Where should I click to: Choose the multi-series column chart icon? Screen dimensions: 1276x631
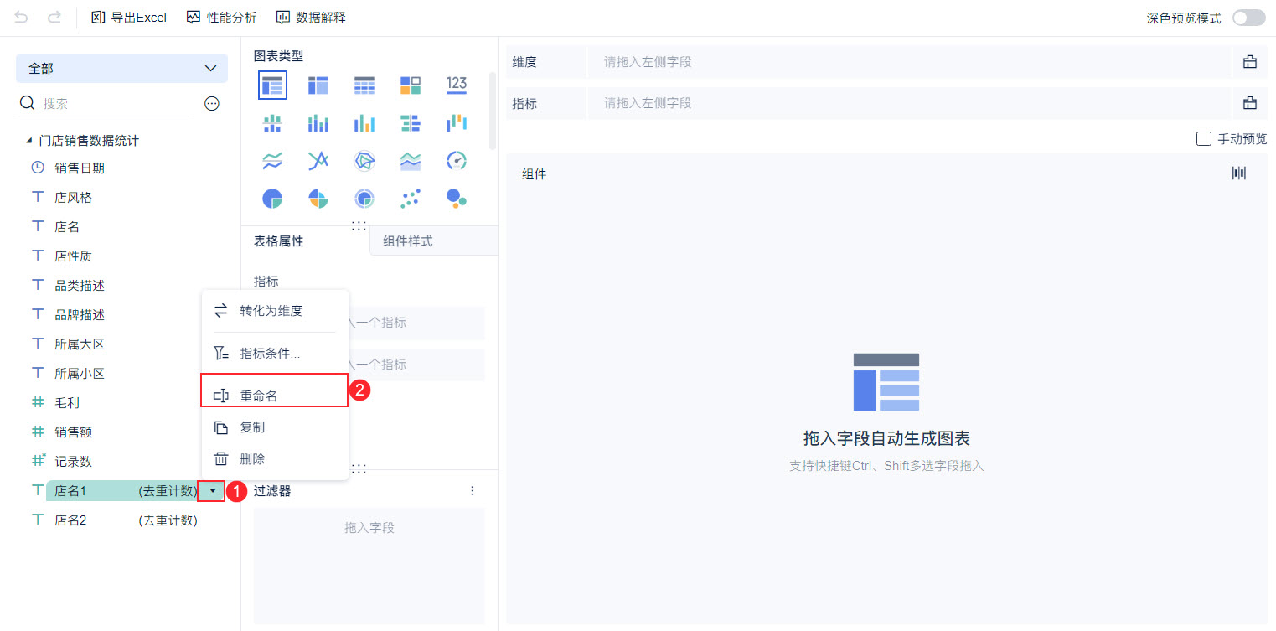tap(364, 123)
